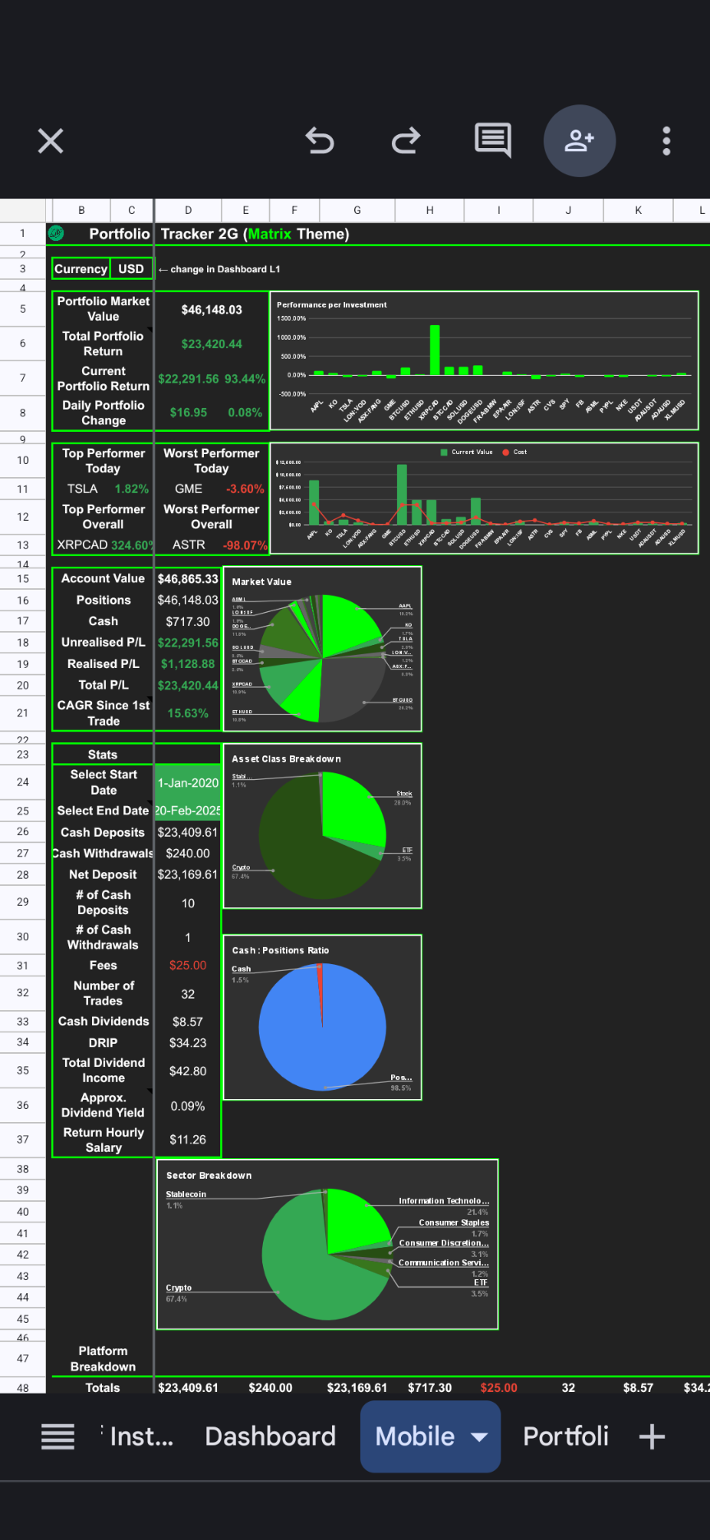This screenshot has height=1540, width=710.
Task: Open the USD currency selector cell
Action: click(131, 269)
